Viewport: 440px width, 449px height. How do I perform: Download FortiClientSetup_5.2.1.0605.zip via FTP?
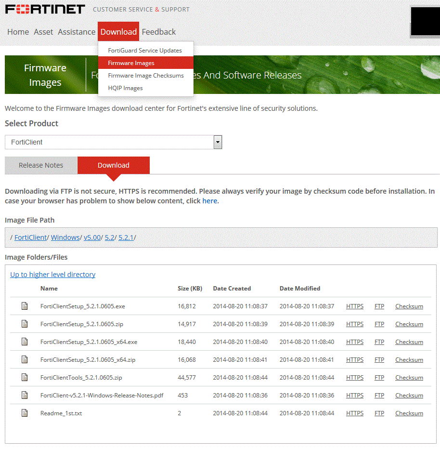tap(379, 324)
